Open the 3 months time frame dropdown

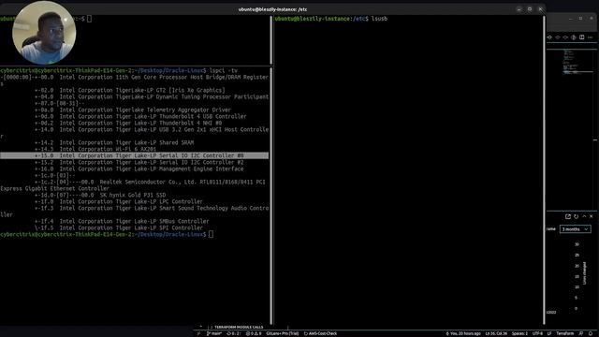pos(576,228)
